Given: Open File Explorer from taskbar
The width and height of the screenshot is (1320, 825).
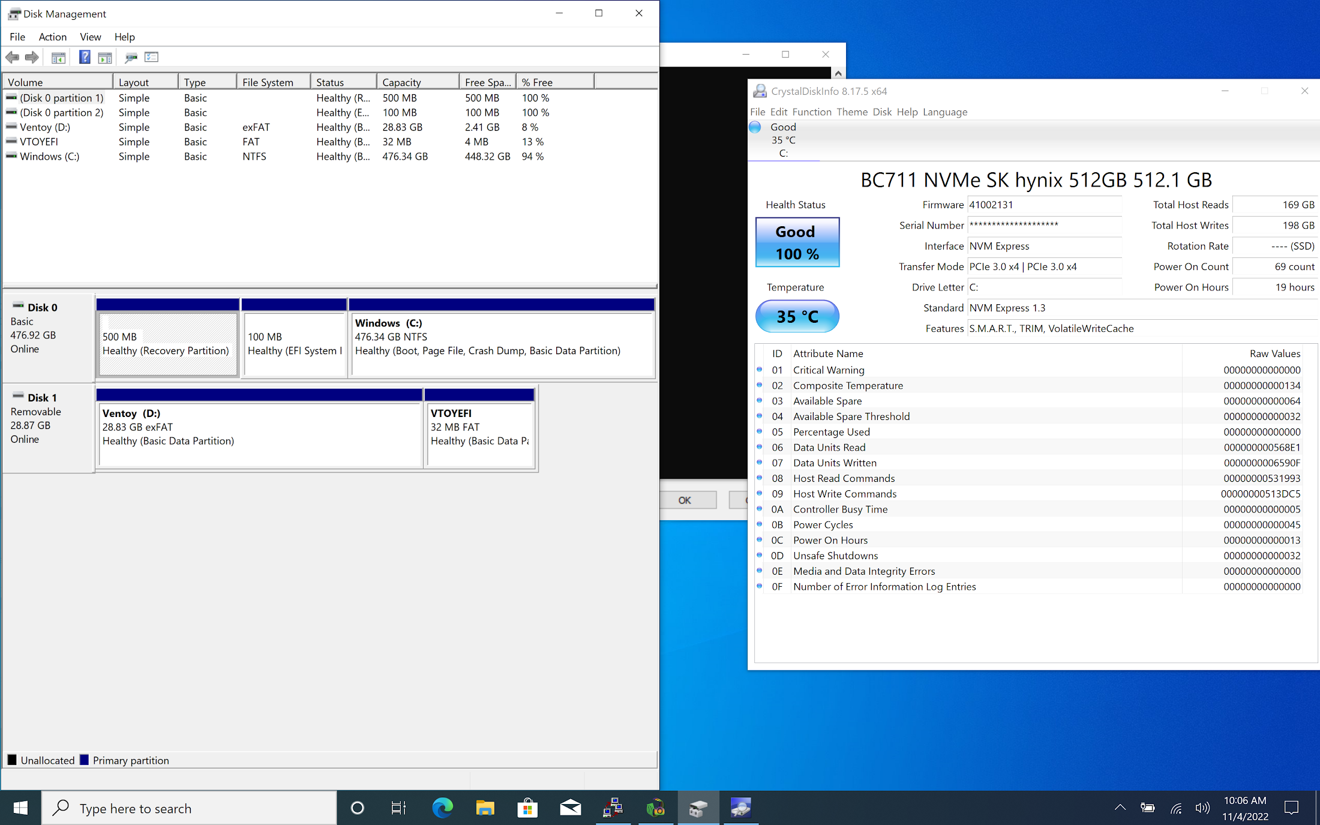Looking at the screenshot, I should (485, 808).
